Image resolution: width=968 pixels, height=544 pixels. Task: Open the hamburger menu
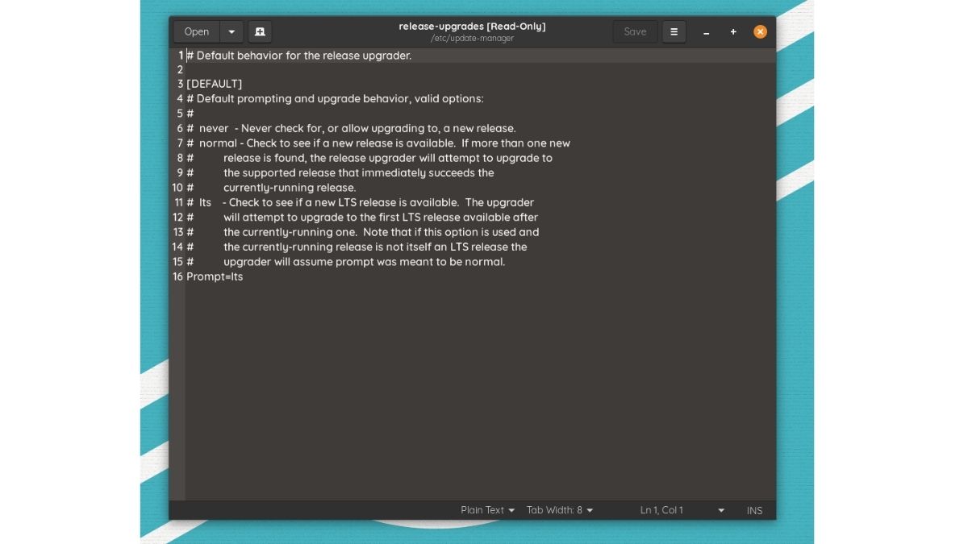tap(674, 31)
